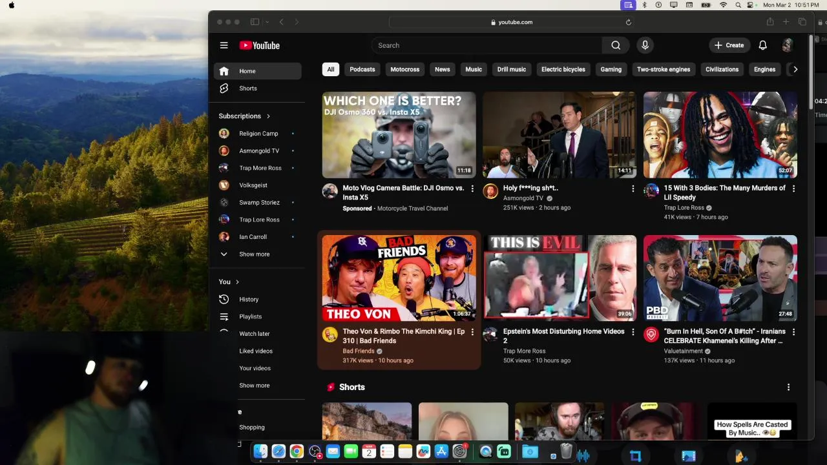Open the date and time in menu bar
Image resolution: width=827 pixels, height=465 pixels.
[791, 5]
